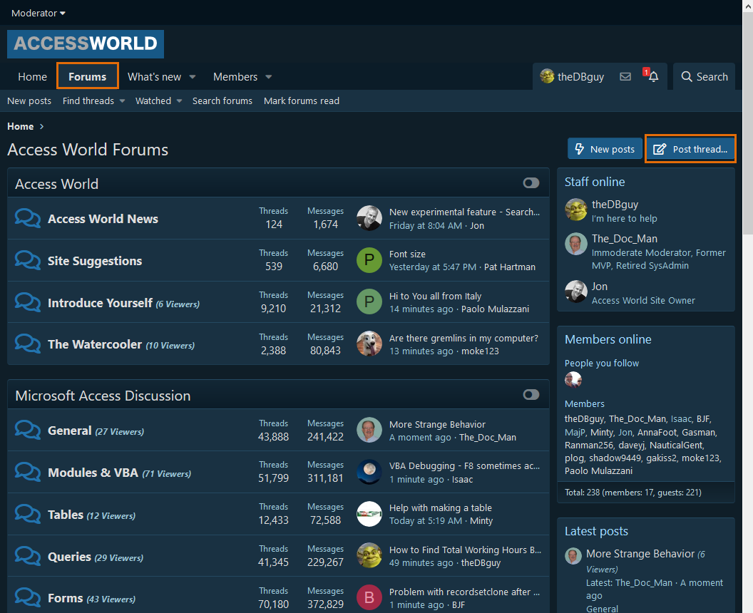753x613 pixels.
Task: Open the notifications bell icon
Action: click(x=653, y=77)
